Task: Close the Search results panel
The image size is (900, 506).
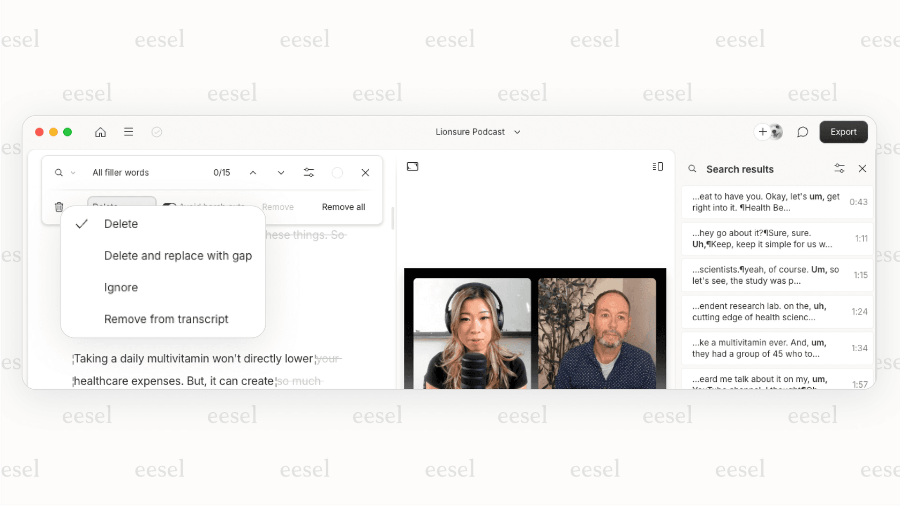Action: (862, 169)
